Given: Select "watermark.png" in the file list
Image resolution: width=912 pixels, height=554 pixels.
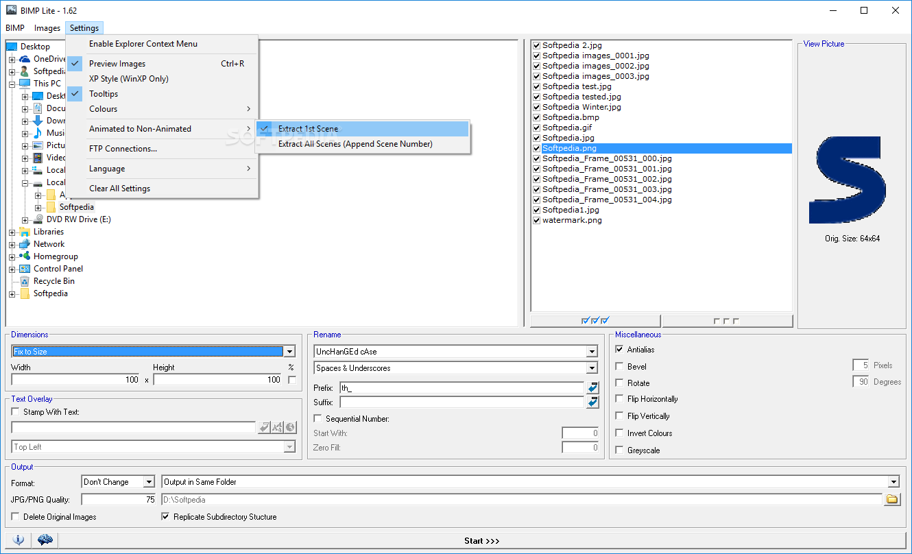Looking at the screenshot, I should point(572,220).
